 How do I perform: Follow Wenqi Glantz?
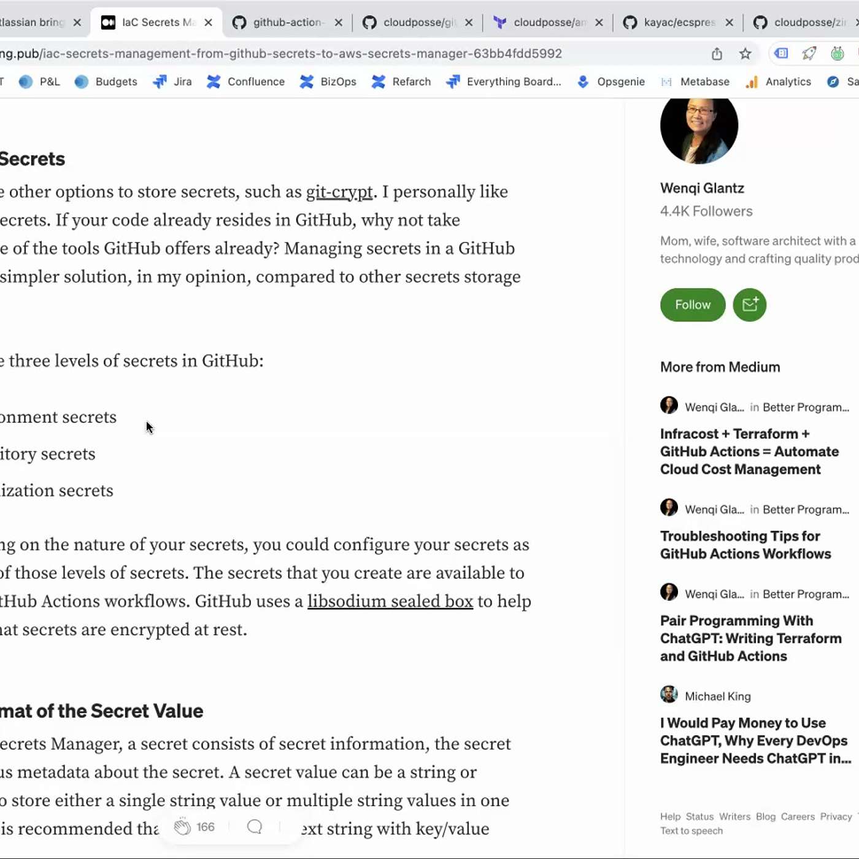(693, 305)
